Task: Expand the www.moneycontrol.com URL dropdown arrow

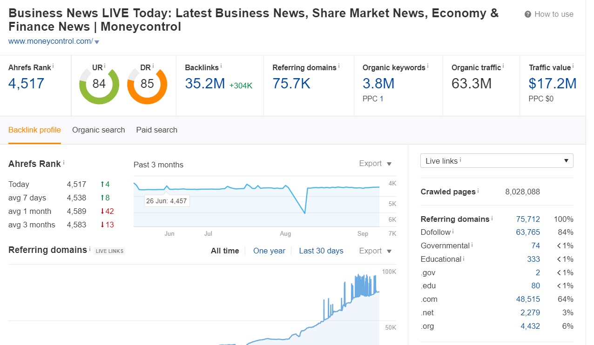Action: [97, 42]
